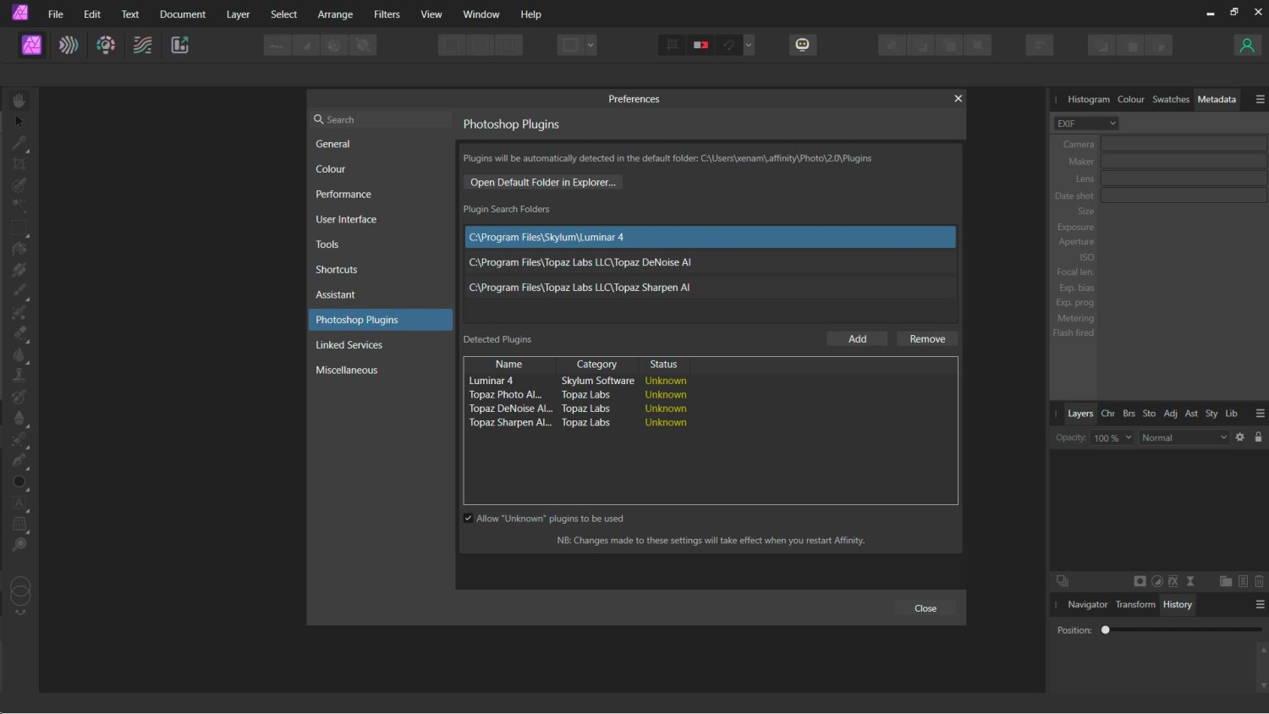Select the Crop tool
The image size is (1269, 714).
tap(19, 163)
